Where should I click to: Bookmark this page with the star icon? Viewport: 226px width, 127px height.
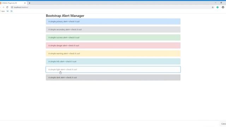coord(213,7)
